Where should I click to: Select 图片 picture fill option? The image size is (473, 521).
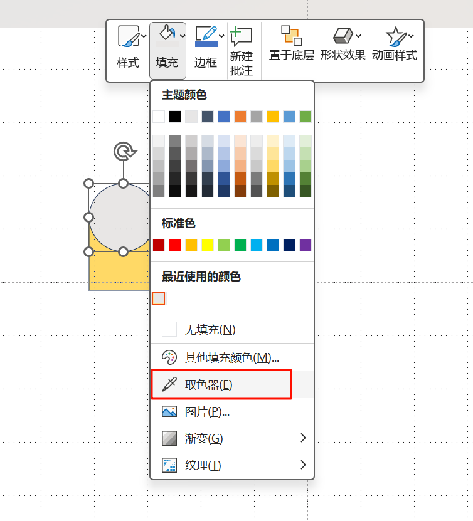click(x=207, y=411)
